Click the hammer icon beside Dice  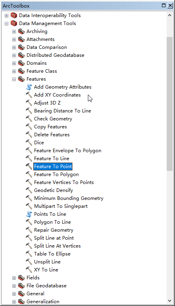coord(29,142)
